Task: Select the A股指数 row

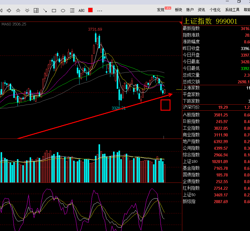Action: pyautogui.click(x=216, y=115)
